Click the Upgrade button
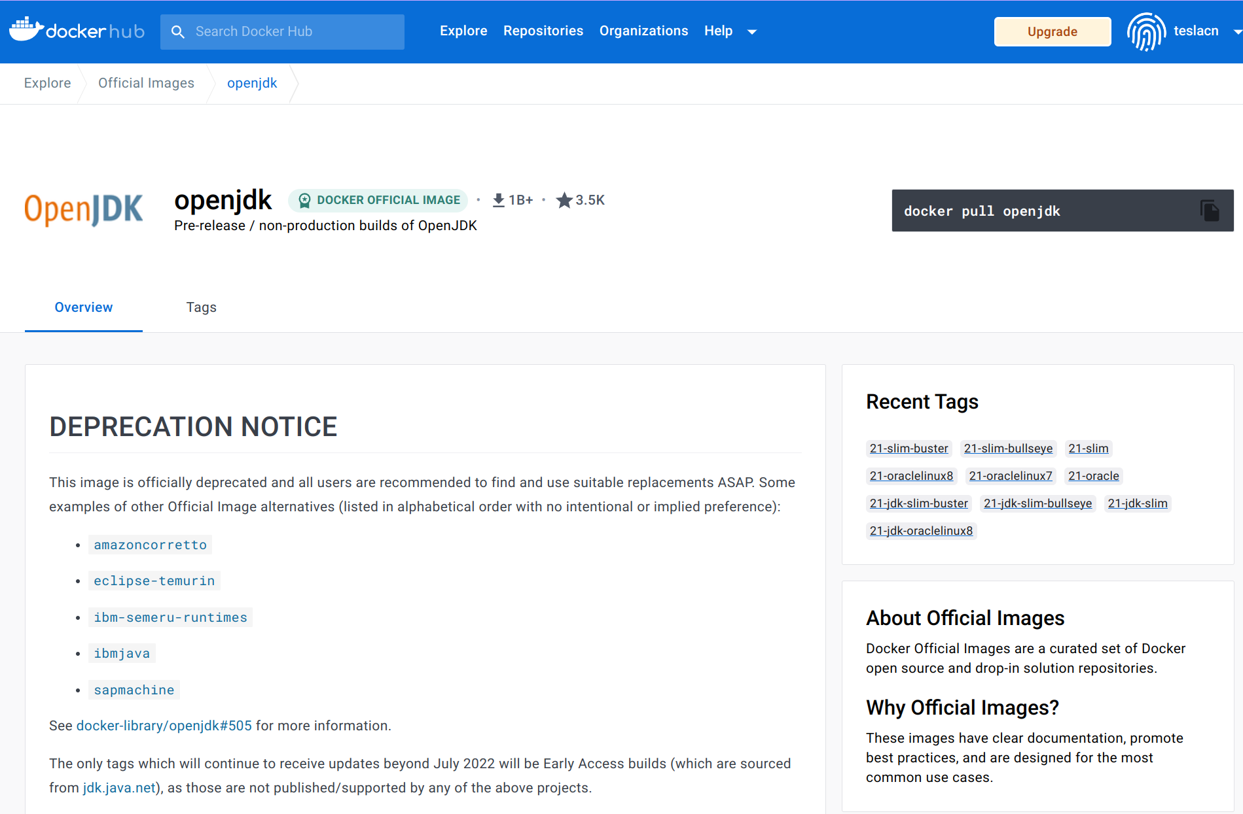The width and height of the screenshot is (1243, 814). coord(1052,31)
